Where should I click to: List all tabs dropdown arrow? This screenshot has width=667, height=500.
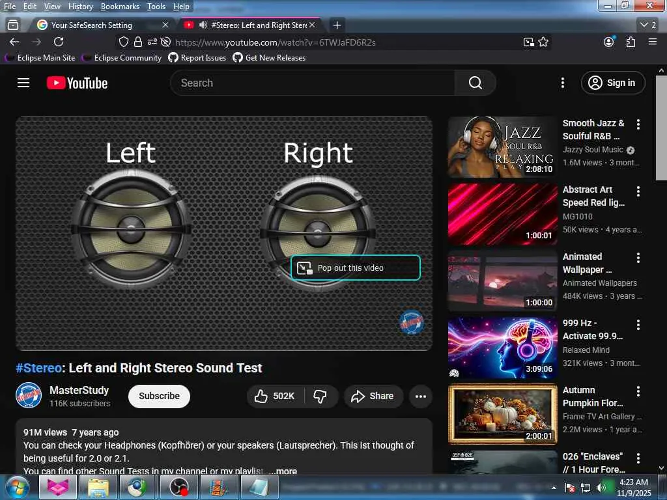(648, 25)
